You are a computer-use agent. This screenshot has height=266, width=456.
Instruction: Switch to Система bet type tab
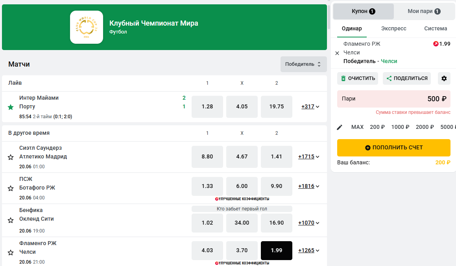(436, 28)
